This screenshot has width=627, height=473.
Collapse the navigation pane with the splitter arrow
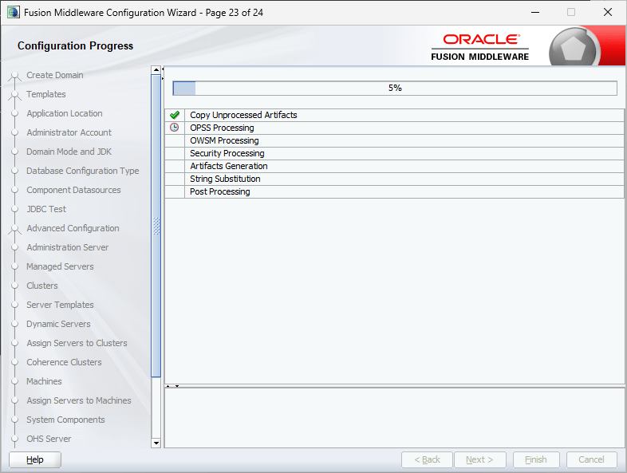163,69
